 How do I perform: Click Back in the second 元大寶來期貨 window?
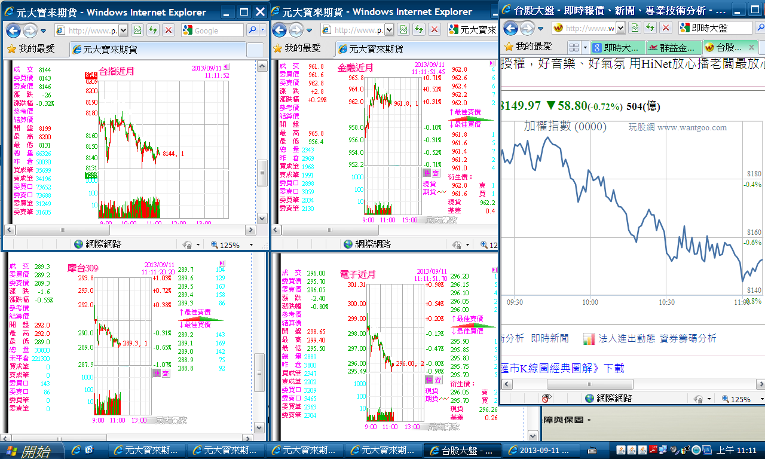tap(279, 30)
